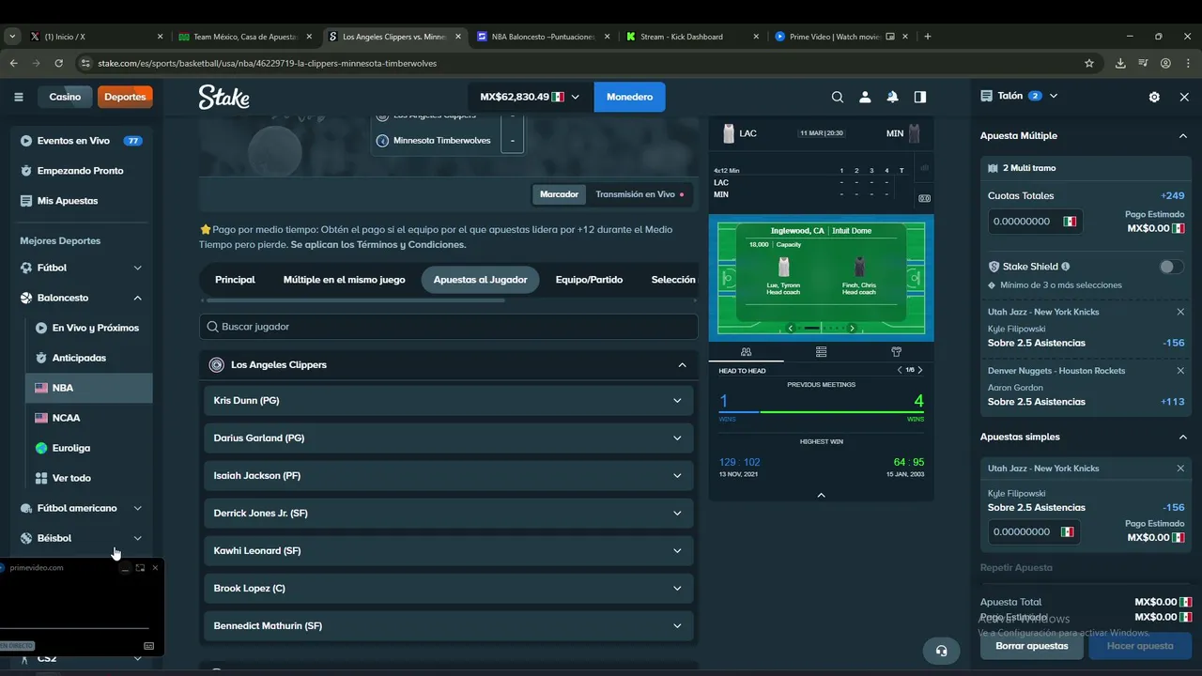Expand Brook Lopez (C) markets
The image size is (1202, 676).
click(x=449, y=589)
